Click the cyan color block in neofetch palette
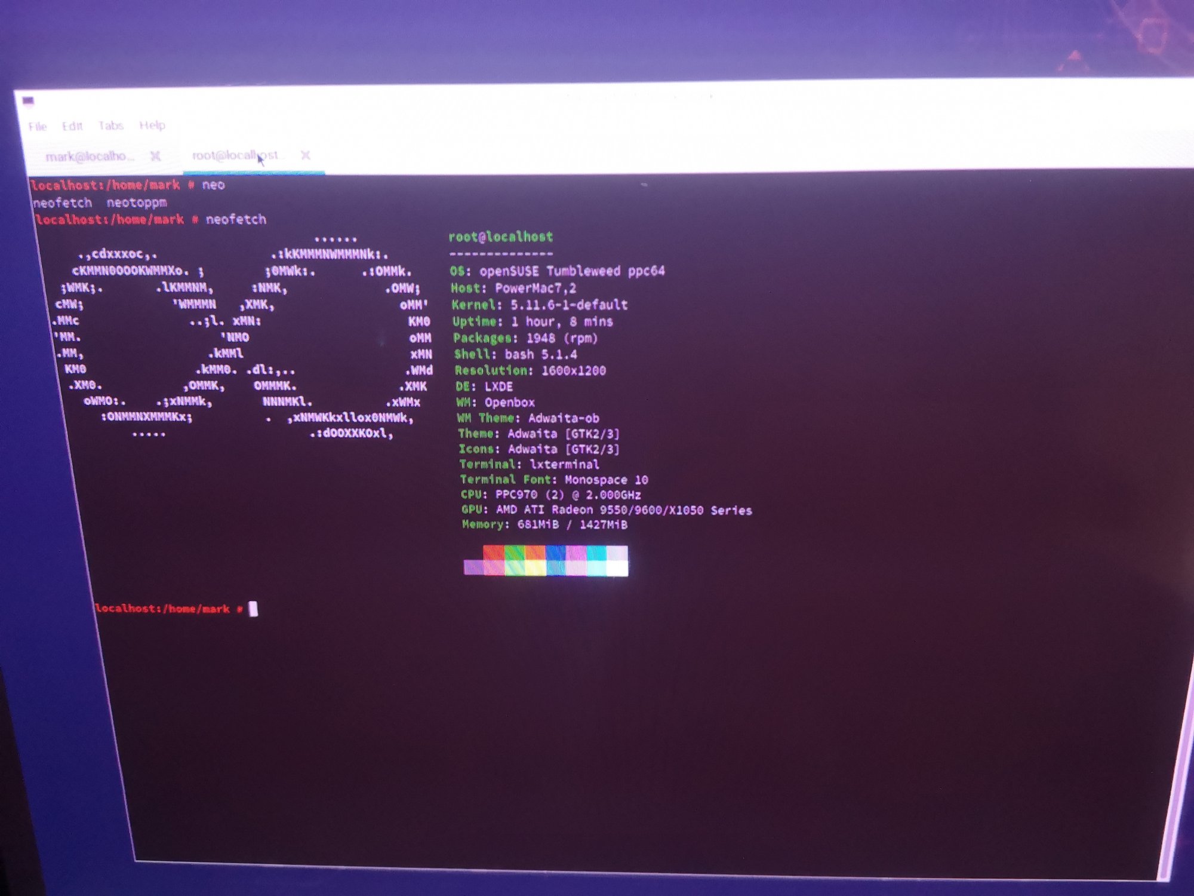This screenshot has height=896, width=1194. click(x=596, y=553)
